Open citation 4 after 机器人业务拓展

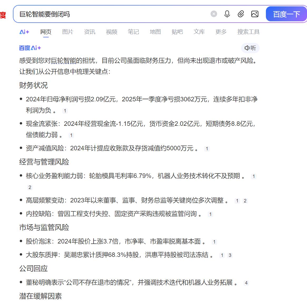(246, 283)
